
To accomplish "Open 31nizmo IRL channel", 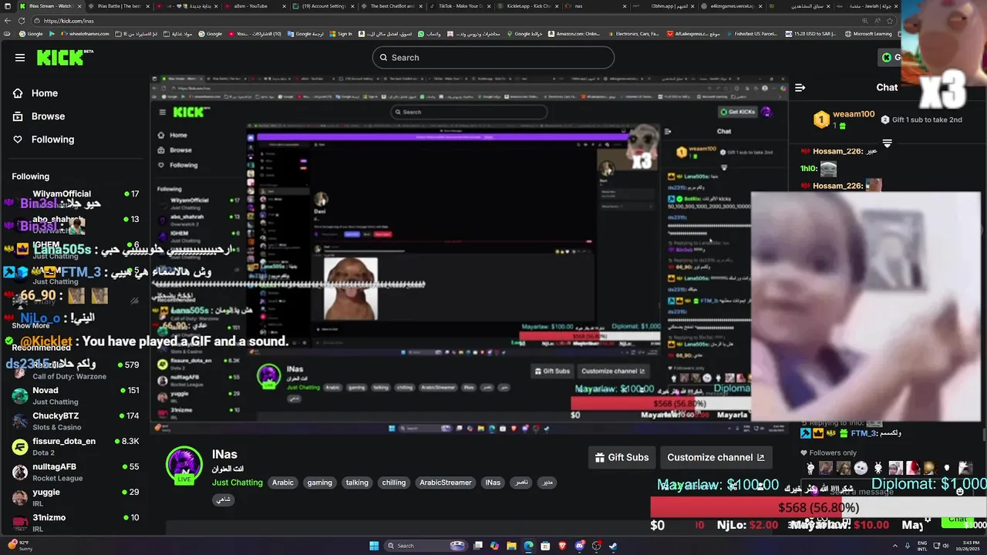I will pos(75,523).
